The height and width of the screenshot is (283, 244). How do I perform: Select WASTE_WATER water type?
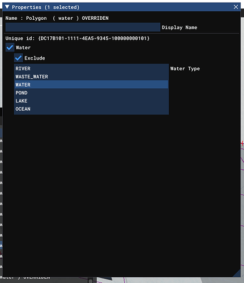[91, 76]
